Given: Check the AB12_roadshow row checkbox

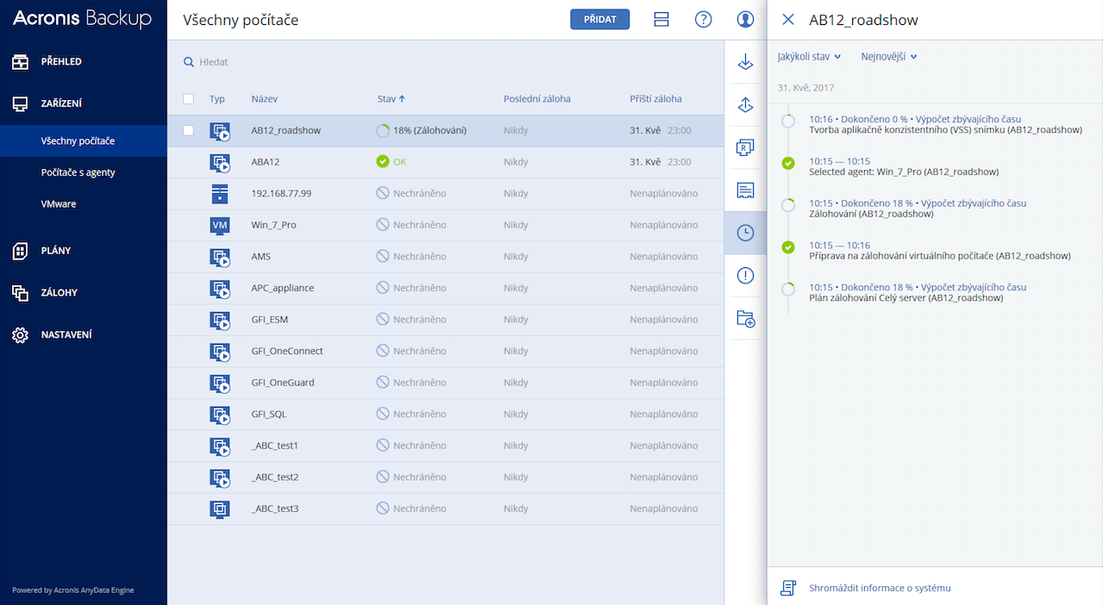Looking at the screenshot, I should tap(189, 130).
